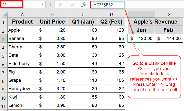Screen dimensions: 184x111
Task: Select Apple's Q2 value 120
Action: (x=111, y=30)
